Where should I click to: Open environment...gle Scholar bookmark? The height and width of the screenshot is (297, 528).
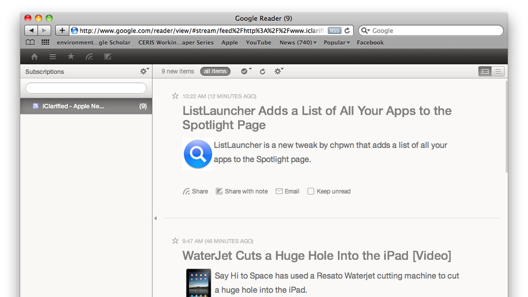click(94, 42)
